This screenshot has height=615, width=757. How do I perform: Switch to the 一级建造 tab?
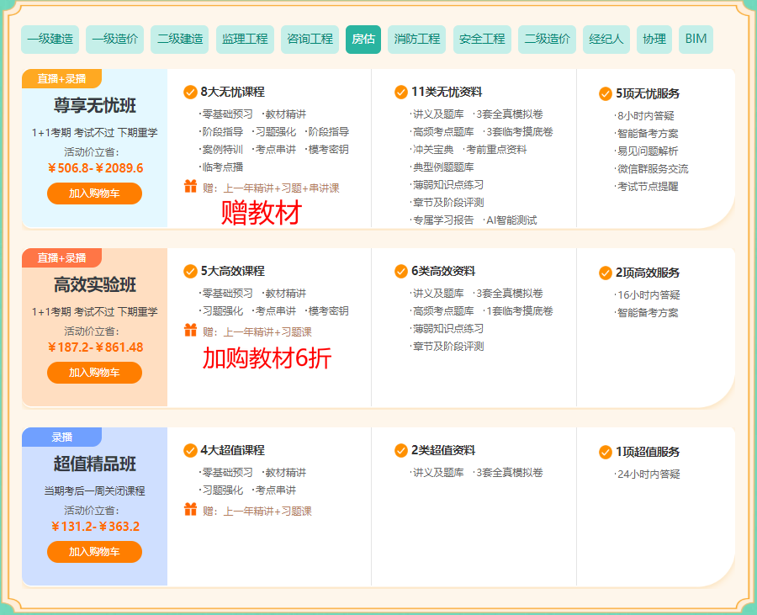point(50,39)
